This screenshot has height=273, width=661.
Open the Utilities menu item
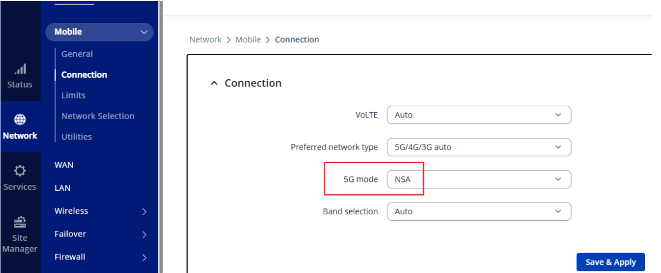77,137
